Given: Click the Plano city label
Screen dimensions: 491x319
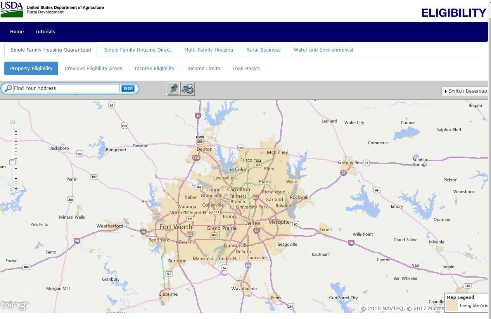Looking at the screenshot, I should pyautogui.click(x=265, y=181).
